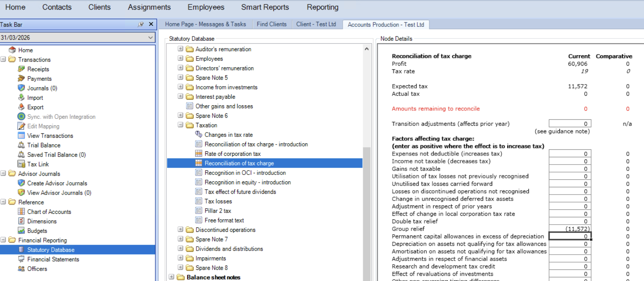Open the Chart of Accounts icon
This screenshot has height=281, width=644.
[21, 212]
